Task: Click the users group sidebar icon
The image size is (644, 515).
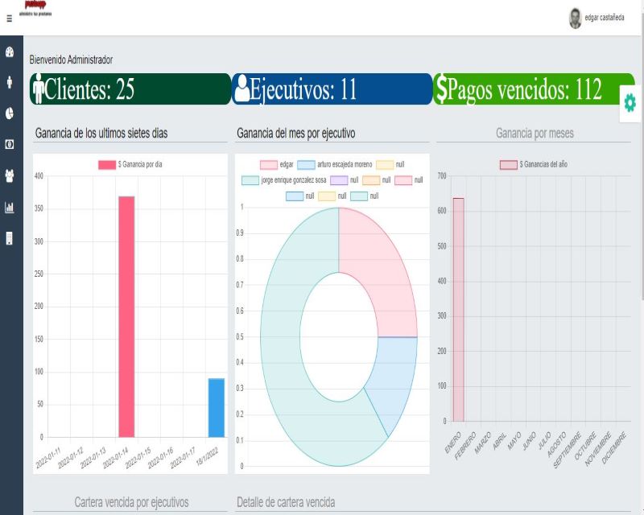Action: click(x=10, y=175)
